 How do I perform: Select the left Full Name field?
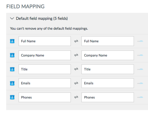45,41
